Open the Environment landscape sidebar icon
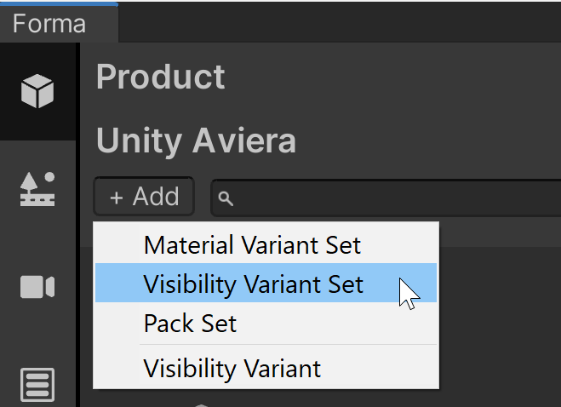Screen dimensions: 561x407 (37, 189)
